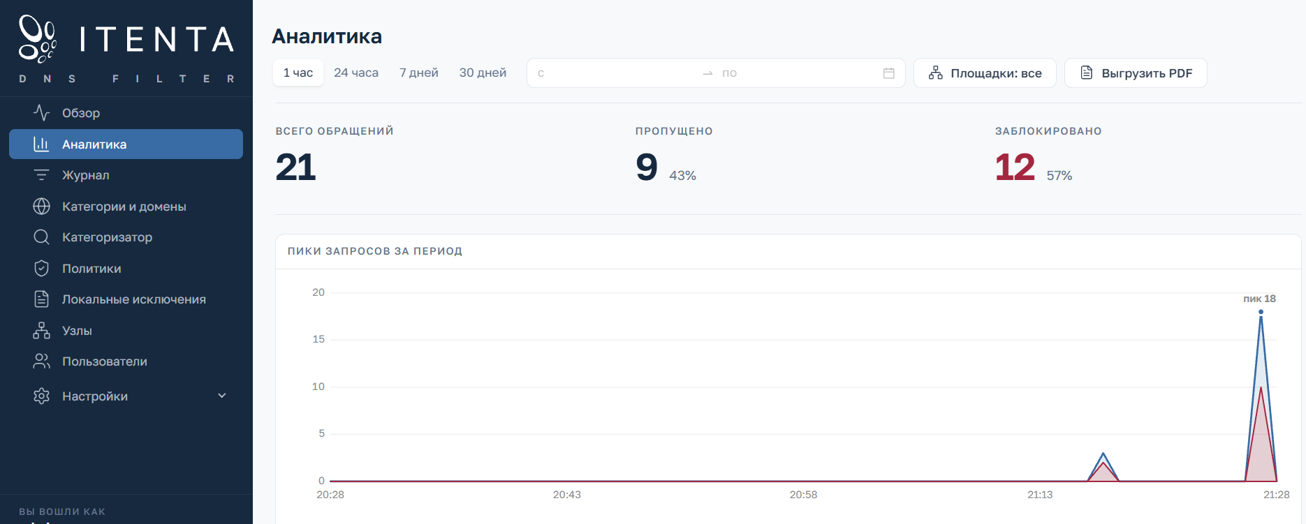The width and height of the screenshot is (1306, 524).
Task: Click the total requests value 21
Action: [296, 167]
